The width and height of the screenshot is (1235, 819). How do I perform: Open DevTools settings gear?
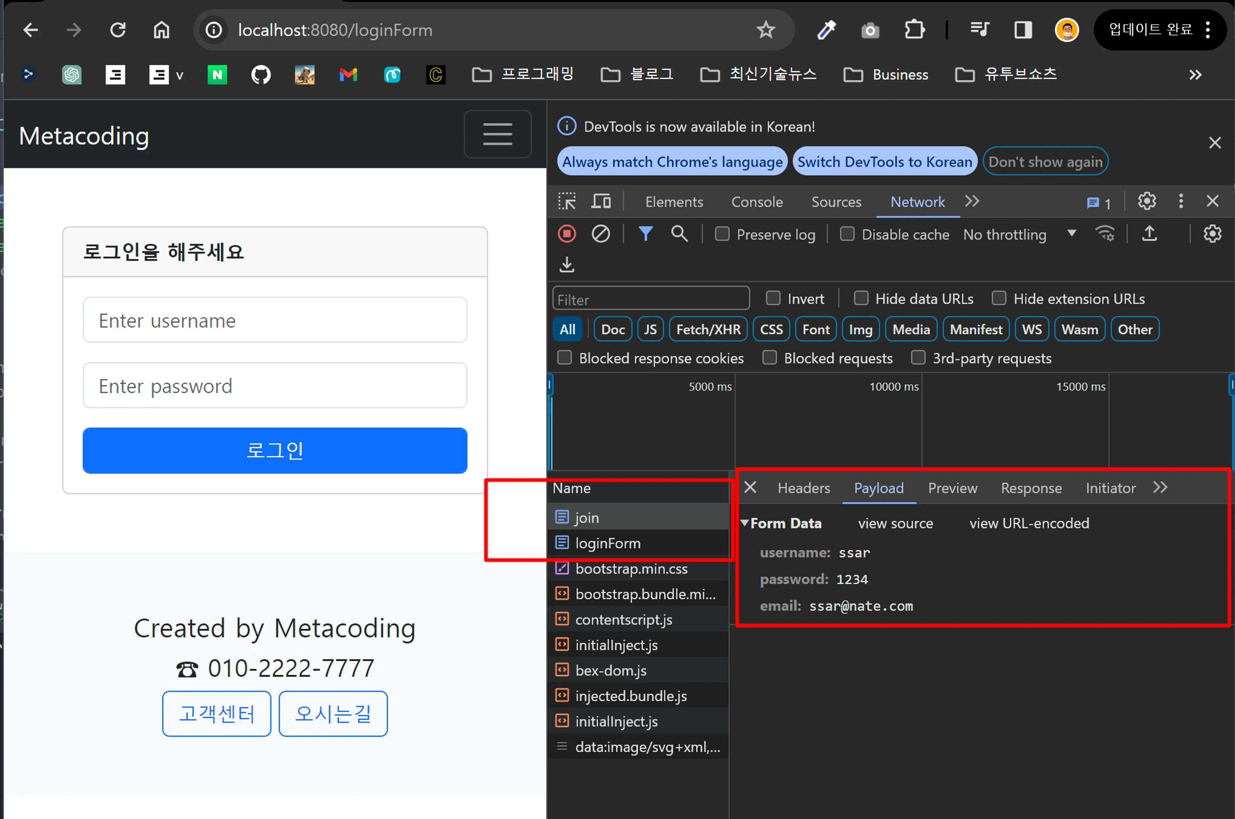pos(1147,201)
